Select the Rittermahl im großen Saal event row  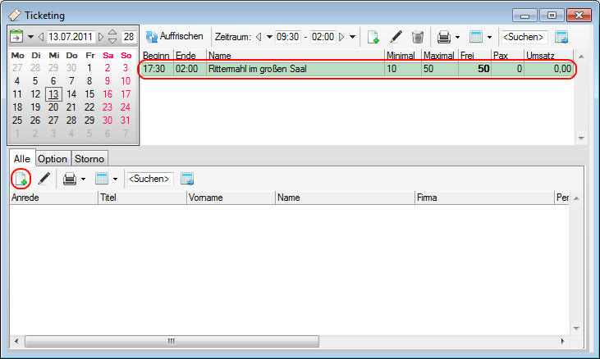coord(295,70)
